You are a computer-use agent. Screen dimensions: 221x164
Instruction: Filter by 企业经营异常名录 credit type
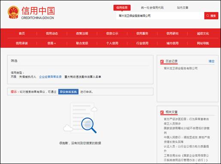(x=50, y=77)
